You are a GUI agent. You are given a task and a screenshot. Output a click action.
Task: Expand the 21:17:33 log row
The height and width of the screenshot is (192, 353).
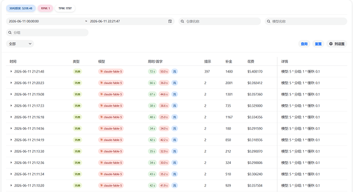pyautogui.click(x=11, y=106)
